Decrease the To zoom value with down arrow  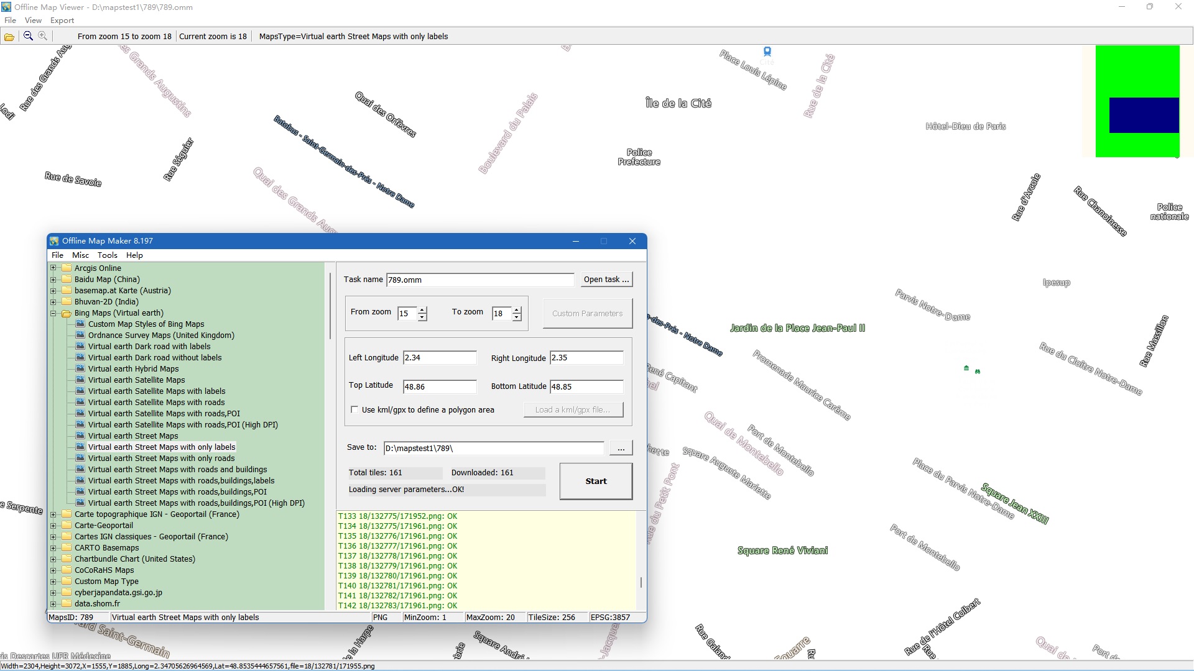point(517,317)
